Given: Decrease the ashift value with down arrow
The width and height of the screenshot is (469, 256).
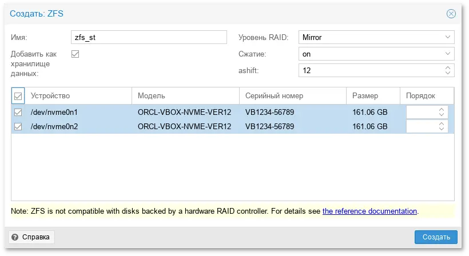Looking at the screenshot, I should (448, 74).
